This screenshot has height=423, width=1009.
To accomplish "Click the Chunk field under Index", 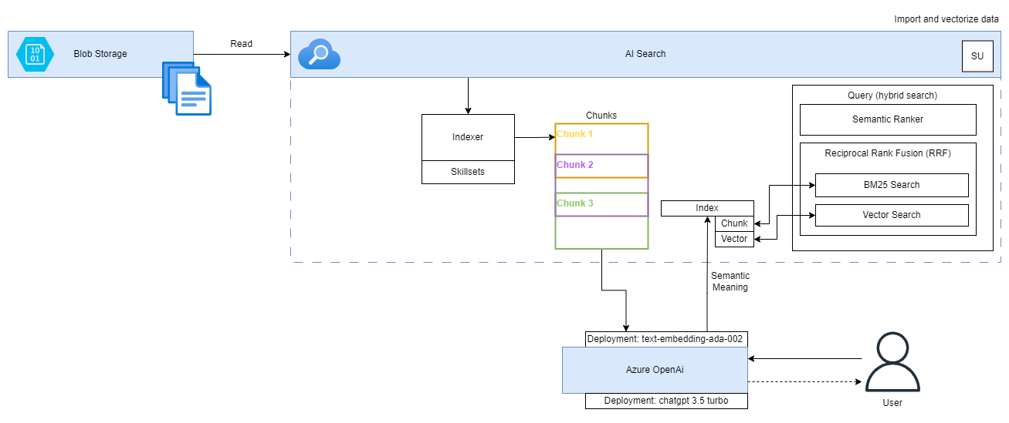I will [x=734, y=223].
